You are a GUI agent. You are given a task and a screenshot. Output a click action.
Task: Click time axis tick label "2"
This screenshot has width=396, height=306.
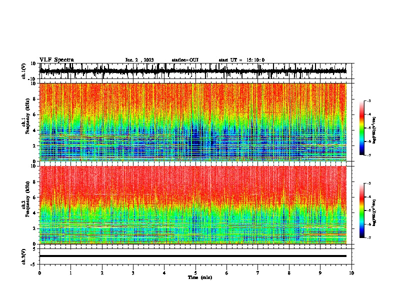tap(102, 273)
